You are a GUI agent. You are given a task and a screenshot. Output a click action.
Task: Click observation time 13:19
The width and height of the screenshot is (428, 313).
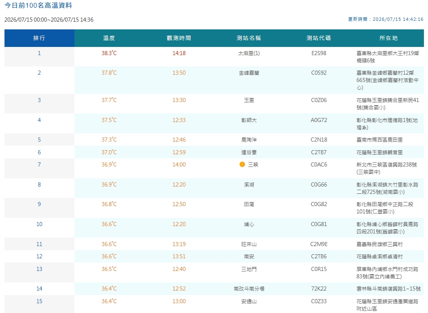pyautogui.click(x=179, y=244)
